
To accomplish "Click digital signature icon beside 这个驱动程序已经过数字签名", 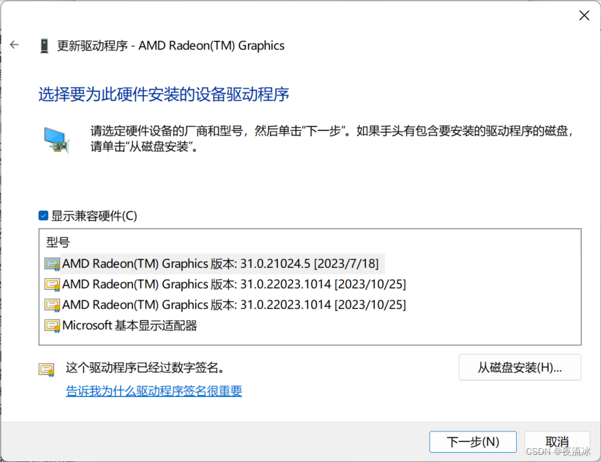I will 46,369.
